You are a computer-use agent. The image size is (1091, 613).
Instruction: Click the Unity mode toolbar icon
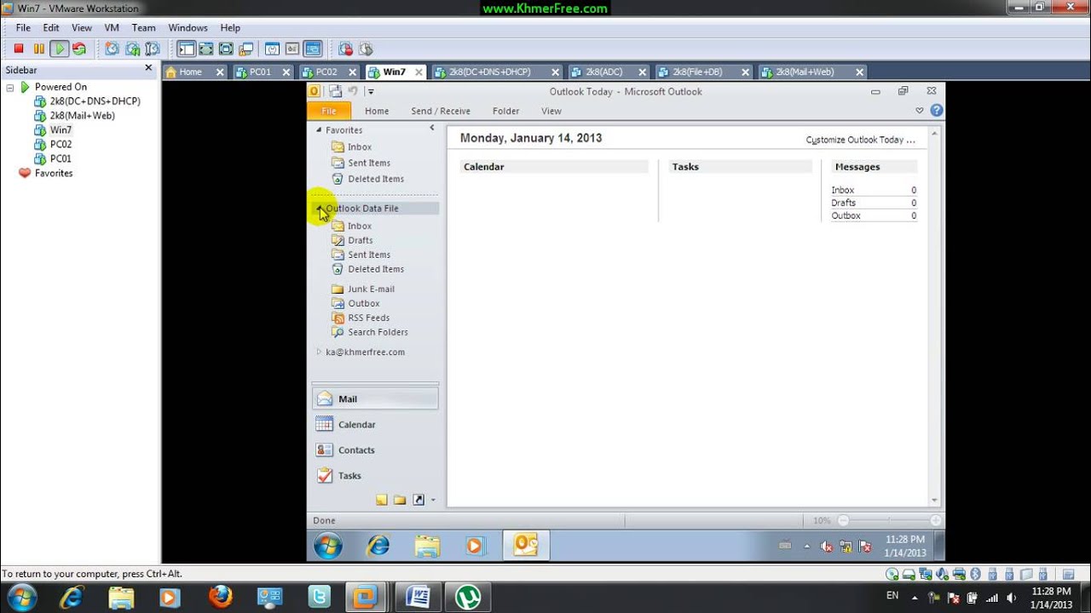click(x=245, y=49)
